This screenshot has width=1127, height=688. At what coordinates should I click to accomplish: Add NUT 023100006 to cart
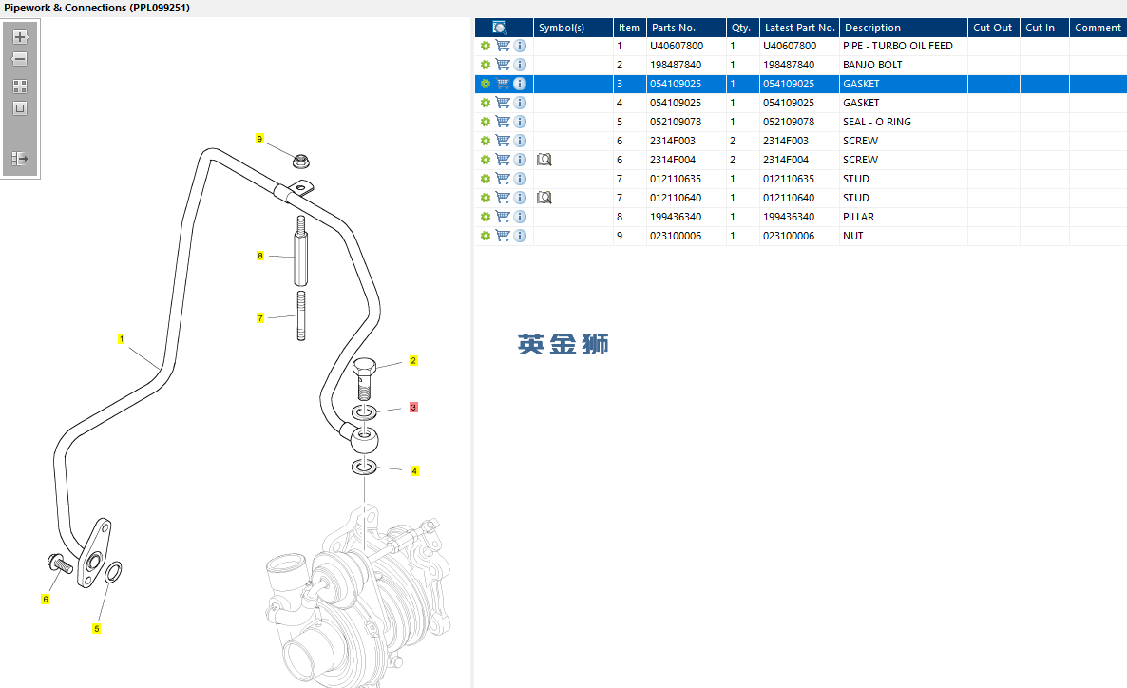click(x=503, y=236)
